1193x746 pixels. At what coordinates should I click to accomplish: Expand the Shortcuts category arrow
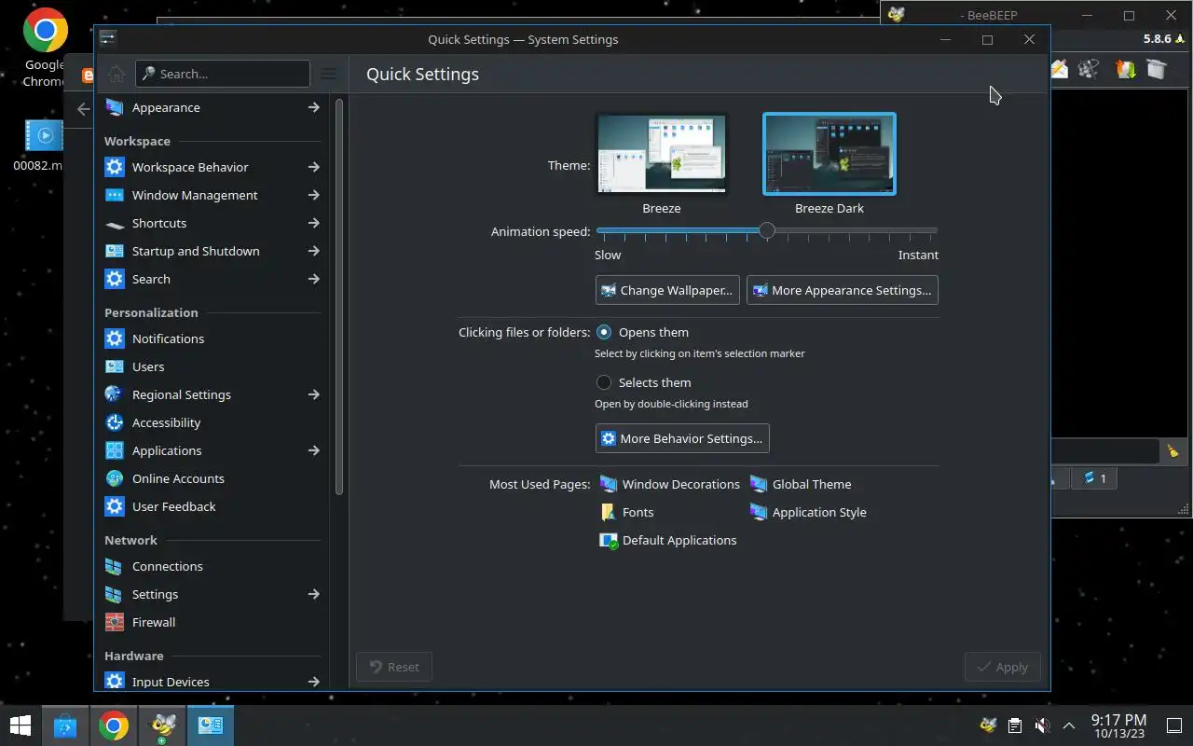(x=314, y=223)
